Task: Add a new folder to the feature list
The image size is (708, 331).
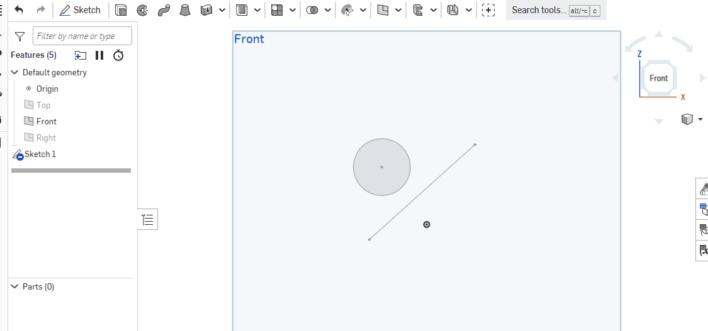Action: pyautogui.click(x=80, y=55)
